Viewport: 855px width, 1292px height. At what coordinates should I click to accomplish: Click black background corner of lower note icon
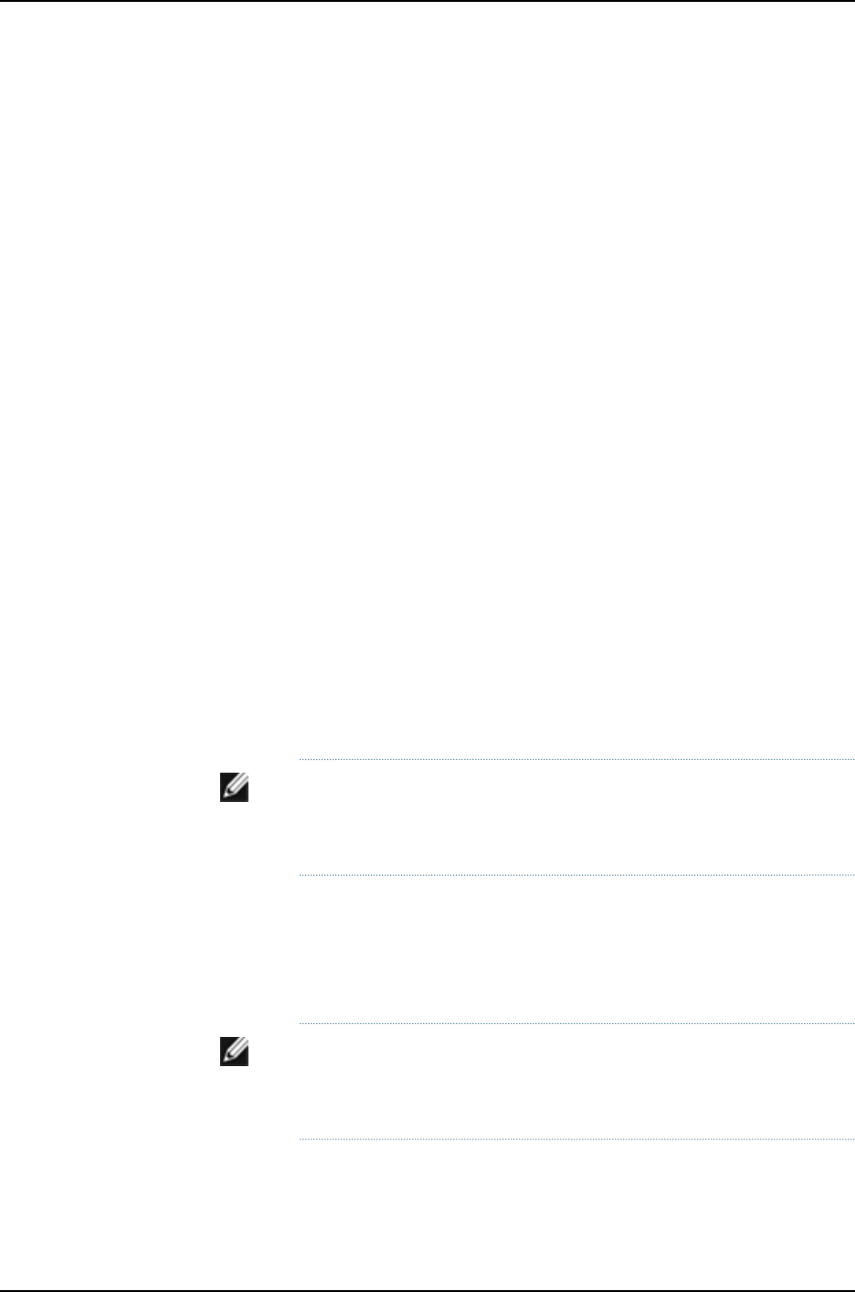244,1062
